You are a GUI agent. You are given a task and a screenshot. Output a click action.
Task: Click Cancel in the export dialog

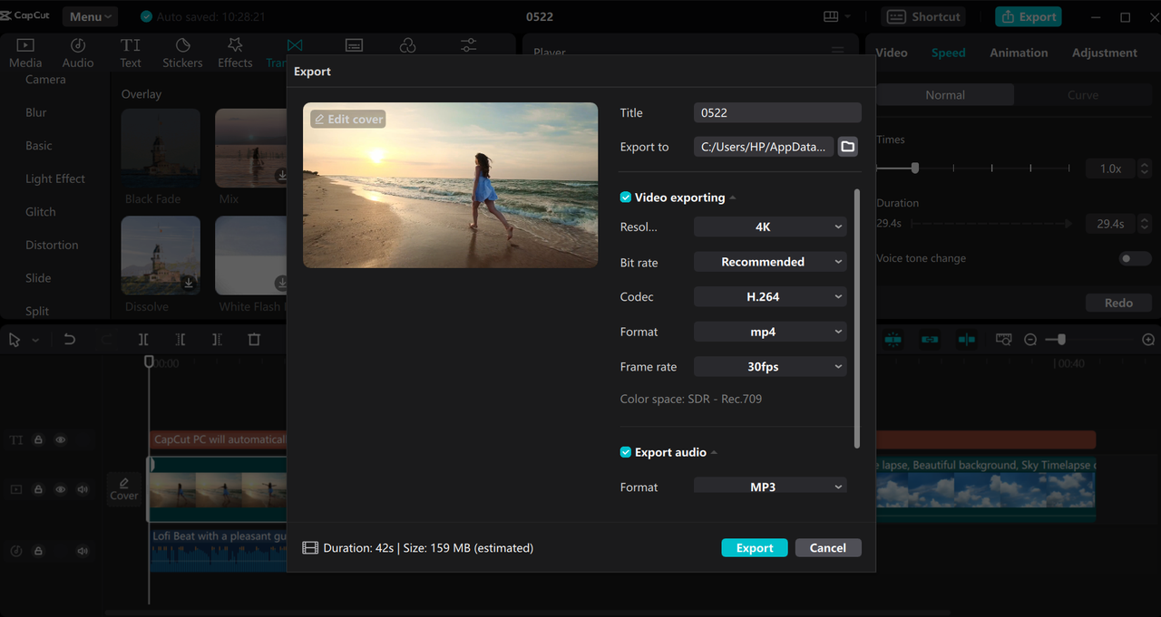pyautogui.click(x=828, y=547)
